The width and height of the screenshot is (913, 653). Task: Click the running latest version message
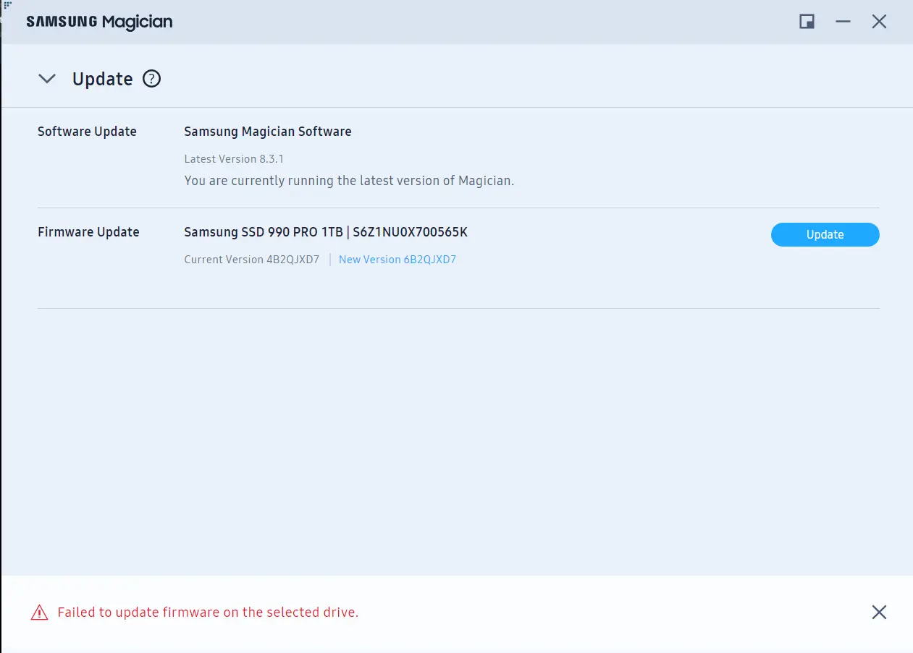(349, 181)
